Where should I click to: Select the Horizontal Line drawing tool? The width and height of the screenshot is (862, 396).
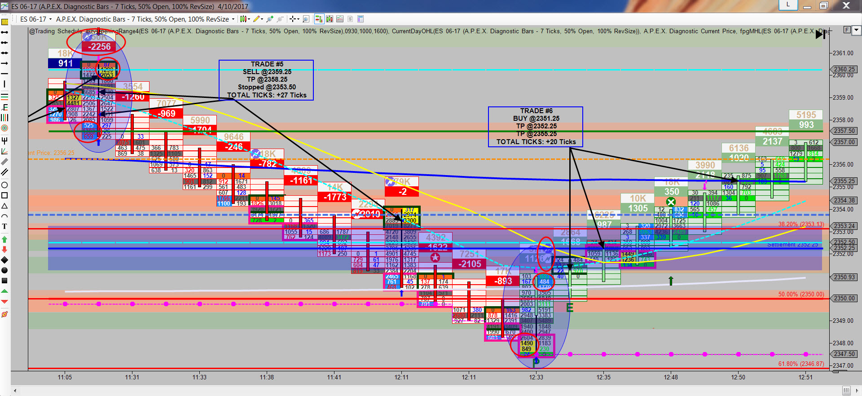pyautogui.click(x=4, y=74)
